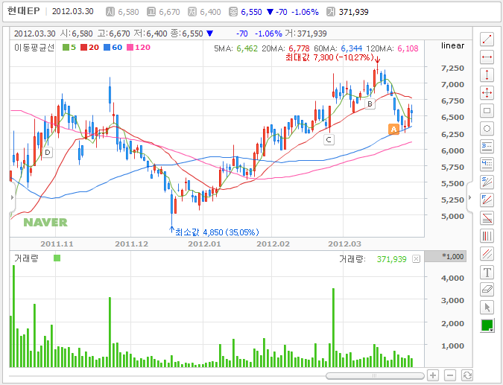Click the 5MA value 6,462
The height and width of the screenshot is (385, 503).
(x=247, y=48)
